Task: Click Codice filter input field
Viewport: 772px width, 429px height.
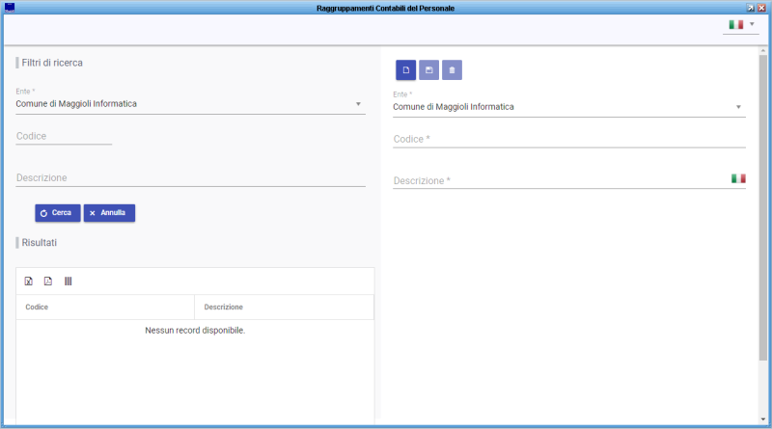Action: click(64, 136)
